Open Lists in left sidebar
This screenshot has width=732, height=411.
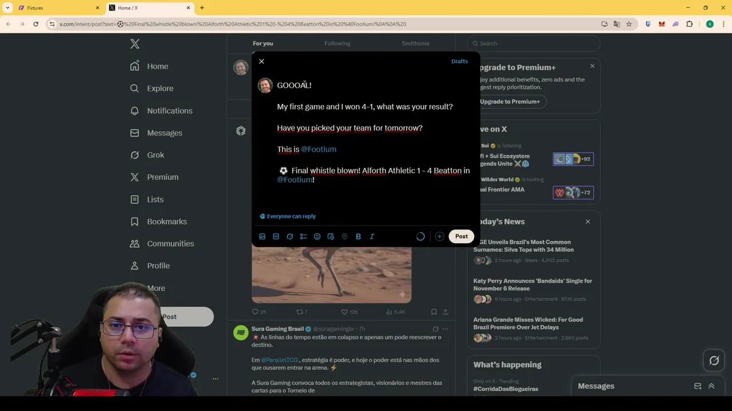[147, 199]
